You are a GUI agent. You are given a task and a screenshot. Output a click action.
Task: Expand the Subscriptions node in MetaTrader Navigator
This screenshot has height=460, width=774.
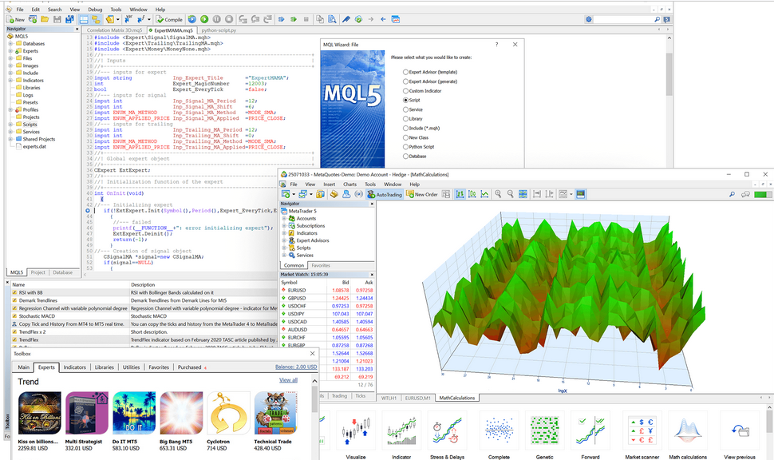pyautogui.click(x=284, y=226)
